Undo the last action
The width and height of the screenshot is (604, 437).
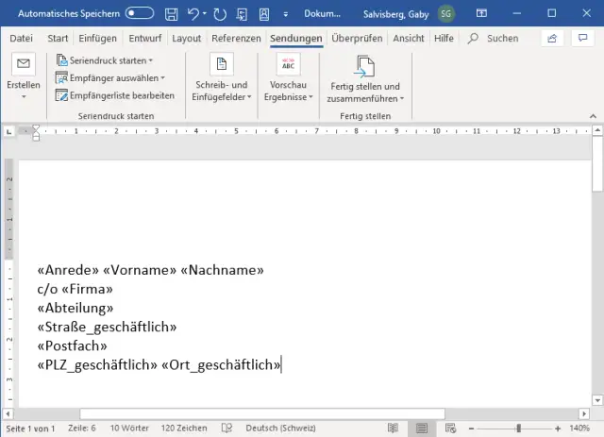(x=194, y=14)
